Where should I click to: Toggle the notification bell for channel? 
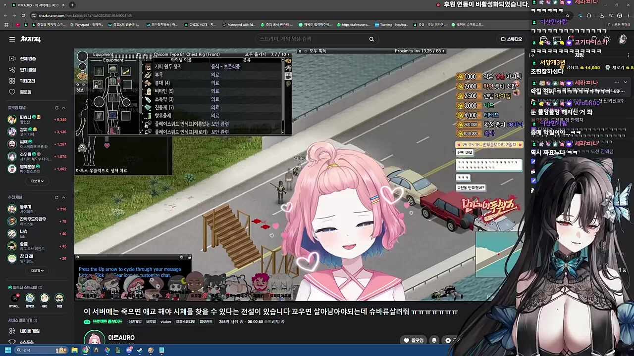click(x=434, y=340)
